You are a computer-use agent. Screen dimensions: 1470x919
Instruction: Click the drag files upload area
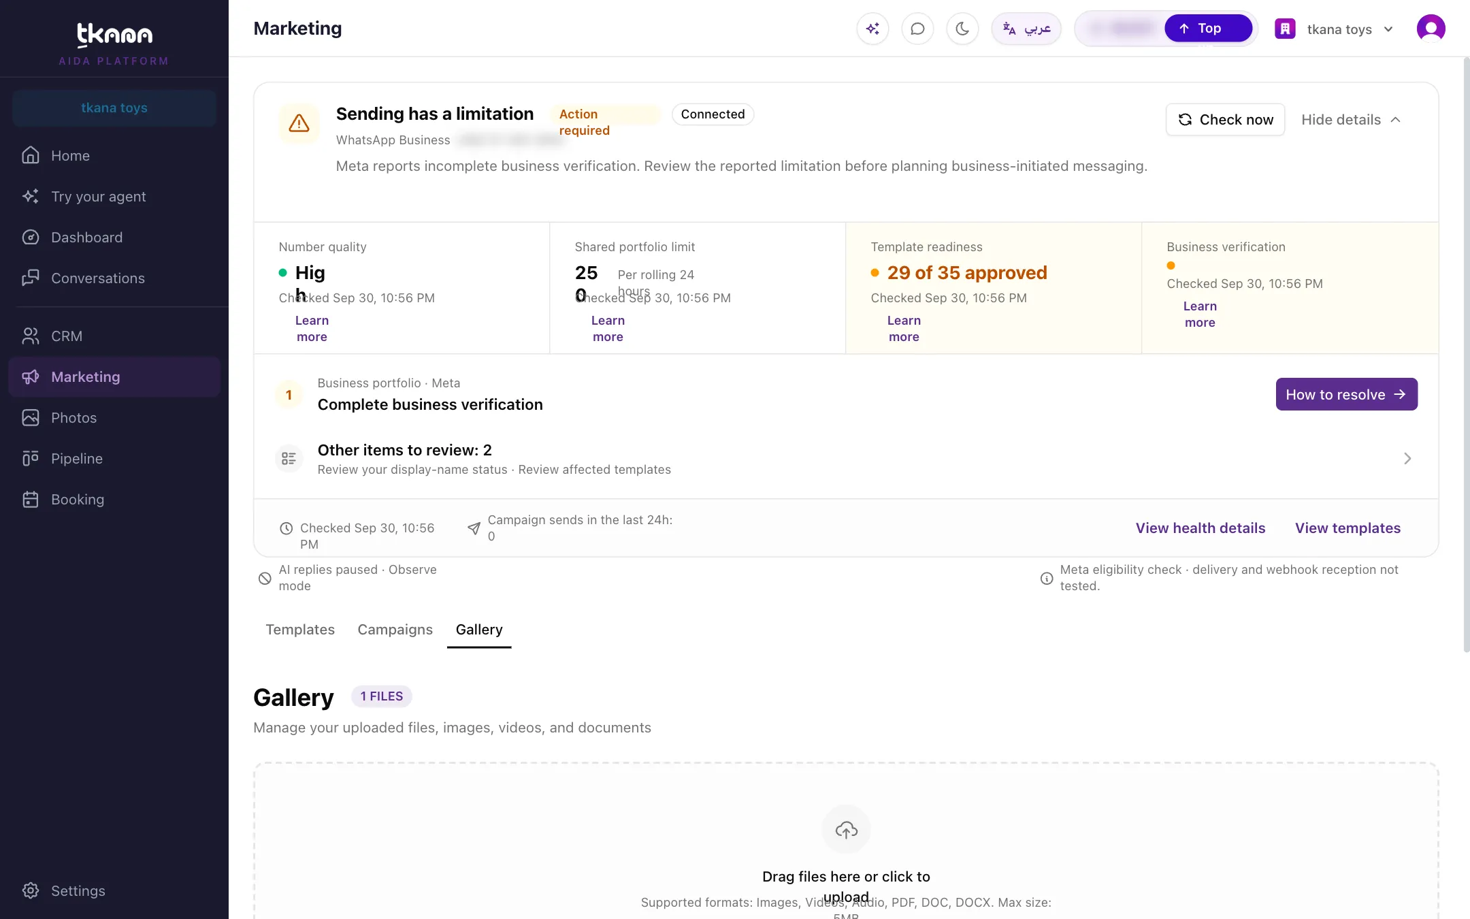pos(846,841)
